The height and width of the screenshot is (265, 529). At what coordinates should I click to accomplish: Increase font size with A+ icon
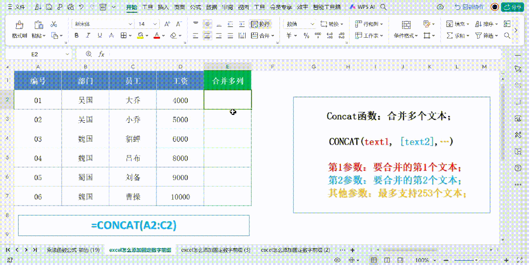point(167,25)
